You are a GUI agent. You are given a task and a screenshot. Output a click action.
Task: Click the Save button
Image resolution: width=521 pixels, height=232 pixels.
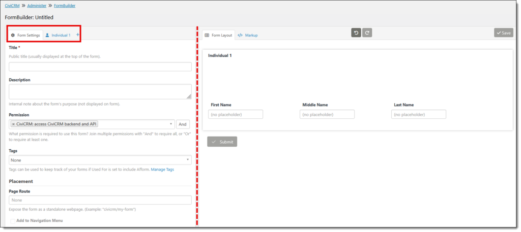tap(504, 33)
